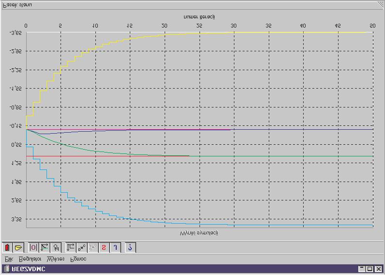385x275 pixels.
Task: Open the Pomoc menu
Action: (78, 259)
